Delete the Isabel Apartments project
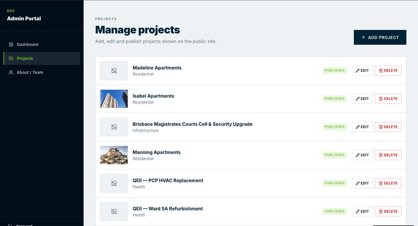 388,99
